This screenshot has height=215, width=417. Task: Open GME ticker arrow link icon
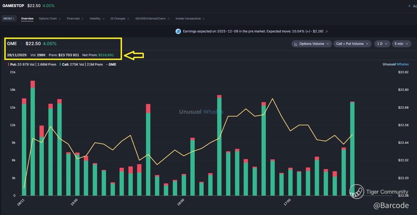click(21, 44)
